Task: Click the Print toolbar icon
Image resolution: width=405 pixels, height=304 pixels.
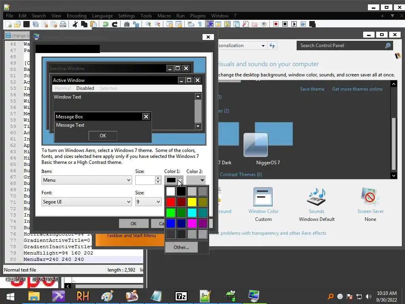Action: pyautogui.click(x=63, y=24)
